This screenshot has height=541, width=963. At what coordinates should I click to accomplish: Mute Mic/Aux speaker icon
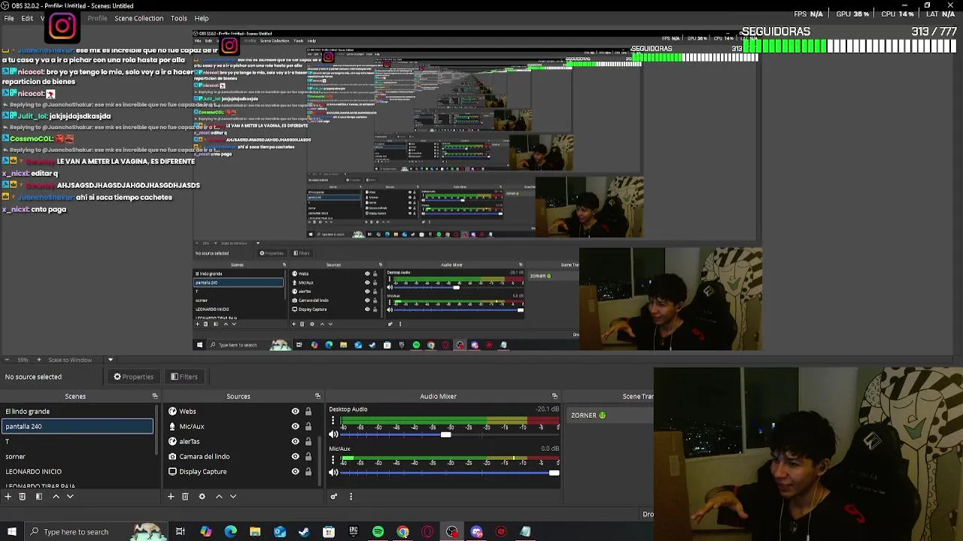[x=333, y=473]
